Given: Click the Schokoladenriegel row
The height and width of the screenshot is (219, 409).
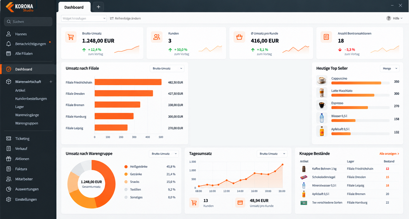Looking at the screenshot, I should (349, 177).
